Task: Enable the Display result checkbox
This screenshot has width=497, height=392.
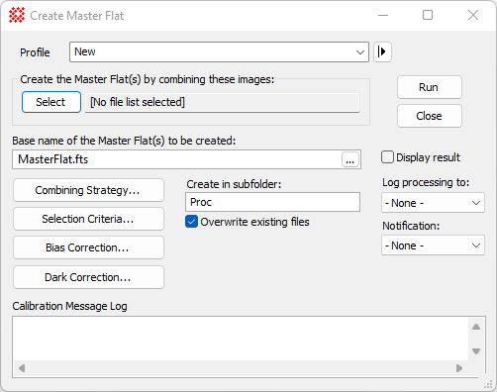Action: [387, 157]
